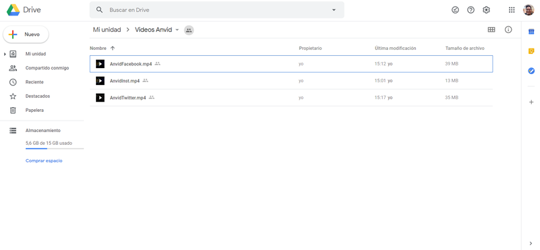The width and height of the screenshot is (540, 250).
Task: Click Tamaño de archivo header
Action: [x=465, y=49]
